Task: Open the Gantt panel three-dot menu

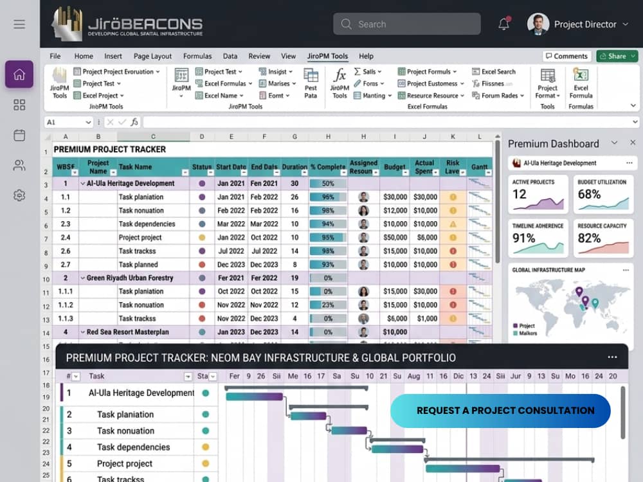Action: (612, 357)
